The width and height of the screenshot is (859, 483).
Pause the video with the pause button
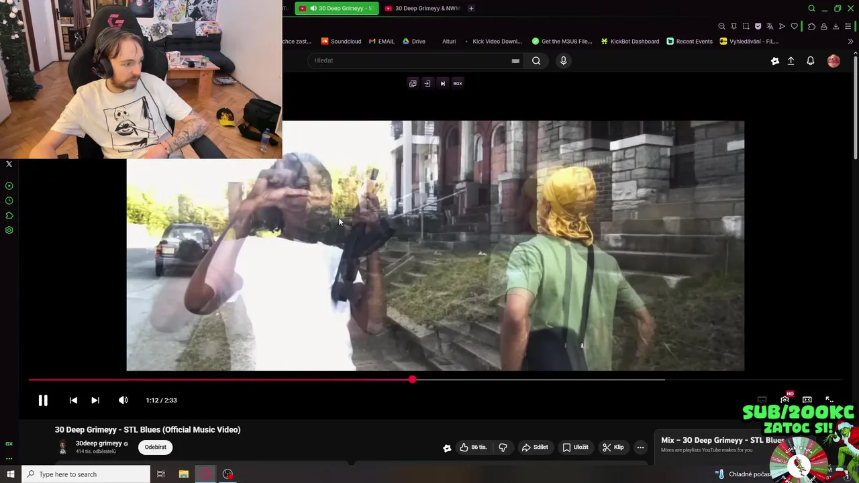[43, 400]
